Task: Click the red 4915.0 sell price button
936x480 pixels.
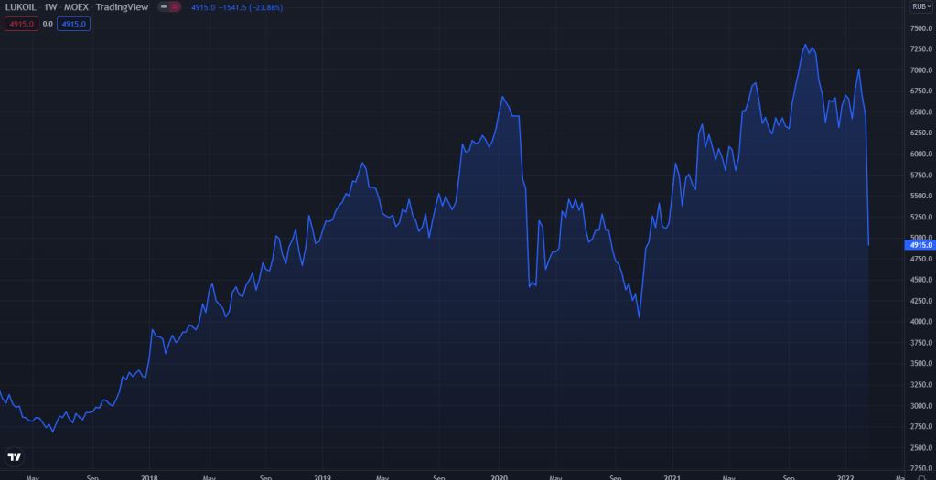Action: pos(21,24)
